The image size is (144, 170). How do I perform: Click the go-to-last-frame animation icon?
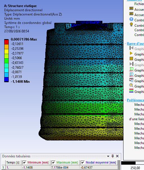point(131,64)
